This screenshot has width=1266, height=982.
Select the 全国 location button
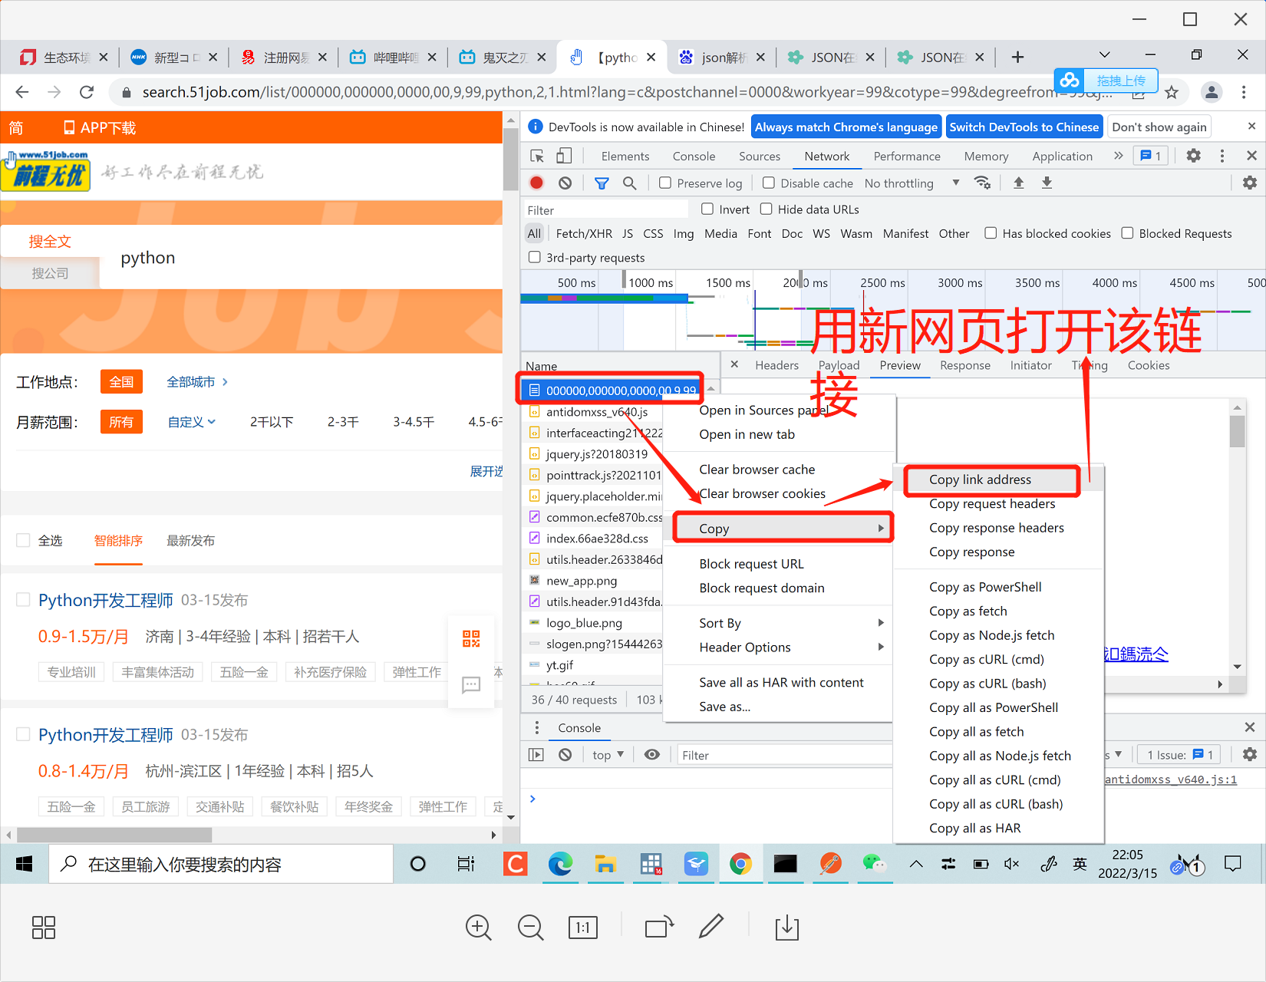[121, 382]
